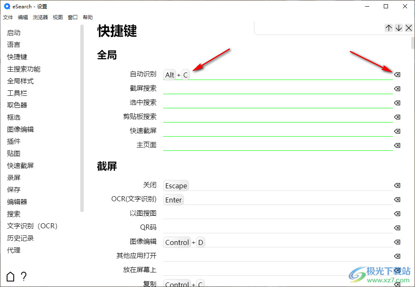Clear the OCR(文字识别) Enter shortcut delete icon

pos(397,200)
